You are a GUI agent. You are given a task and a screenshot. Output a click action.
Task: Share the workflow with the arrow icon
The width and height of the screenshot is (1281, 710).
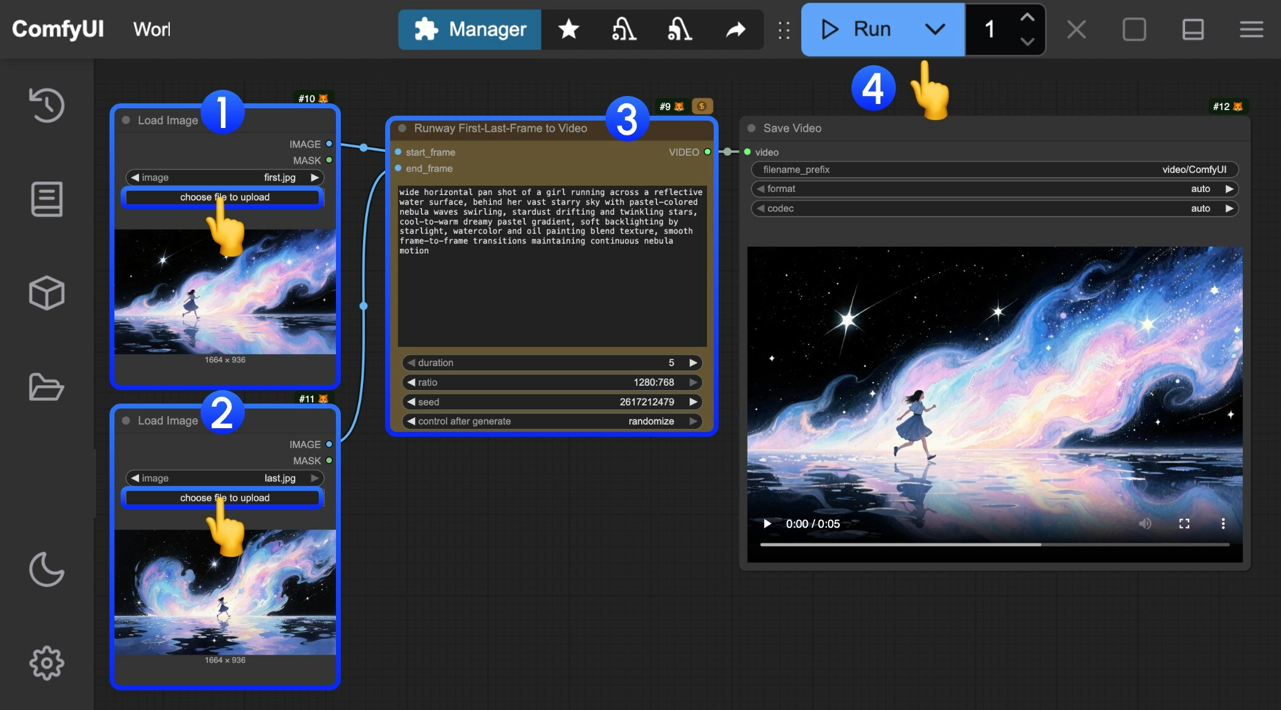[x=736, y=29]
